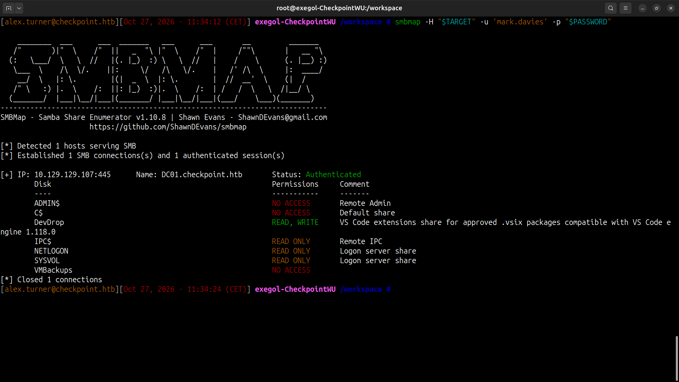Click the IP 10.129.129.107:445 text
This screenshot has width=679, height=382.
click(x=64, y=175)
